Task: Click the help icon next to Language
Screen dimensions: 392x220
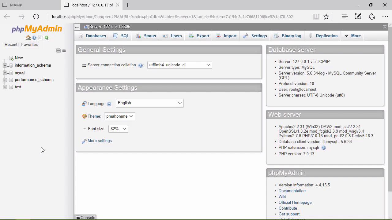Action: (x=109, y=104)
